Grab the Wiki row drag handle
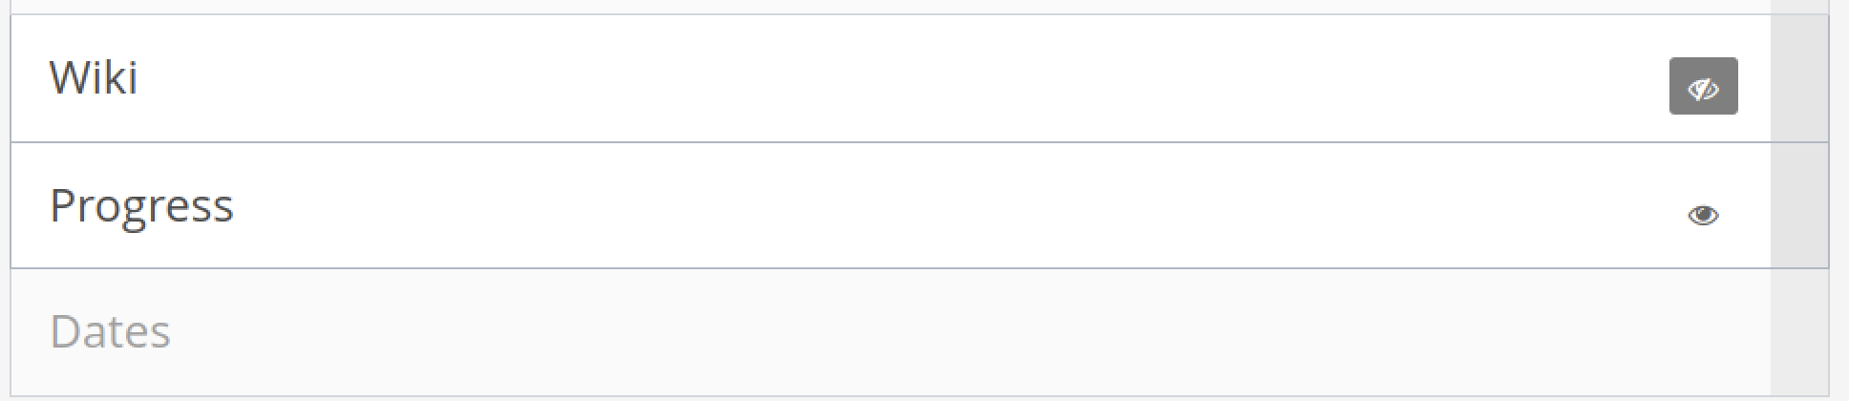The image size is (1849, 401). point(1799,78)
